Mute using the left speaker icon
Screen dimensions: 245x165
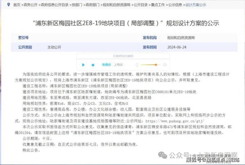click(137, 65)
